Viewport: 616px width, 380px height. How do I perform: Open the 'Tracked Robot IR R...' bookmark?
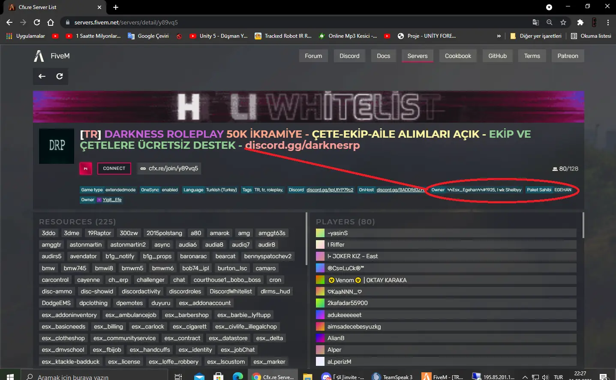click(283, 36)
